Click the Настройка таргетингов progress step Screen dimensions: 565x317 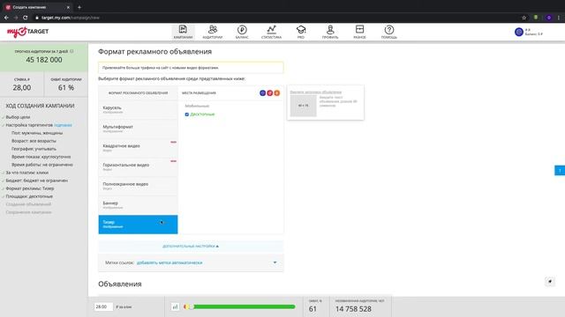point(29,125)
